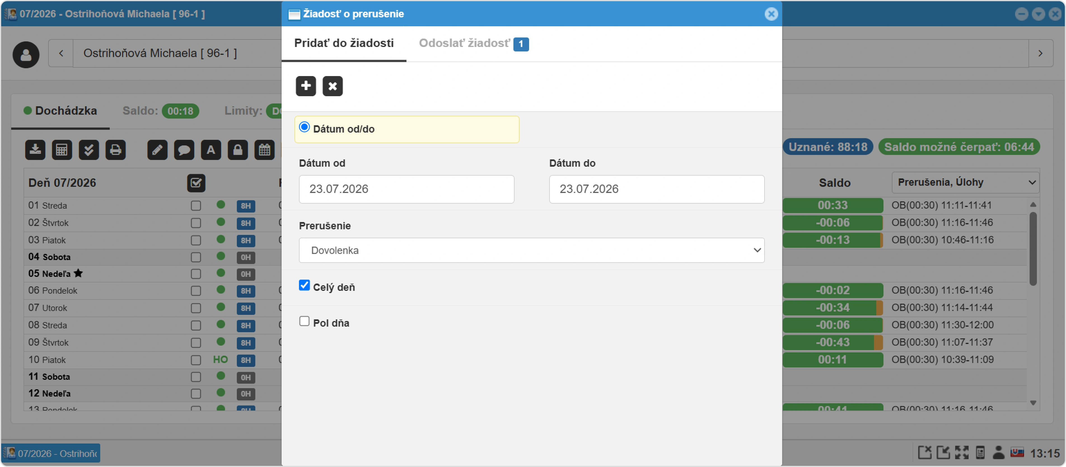
Task: Toggle the select-all days checkbox in header
Action: [196, 183]
